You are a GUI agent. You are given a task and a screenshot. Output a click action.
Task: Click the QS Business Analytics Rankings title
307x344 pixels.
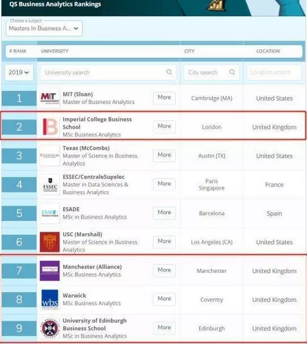[x=55, y=5]
